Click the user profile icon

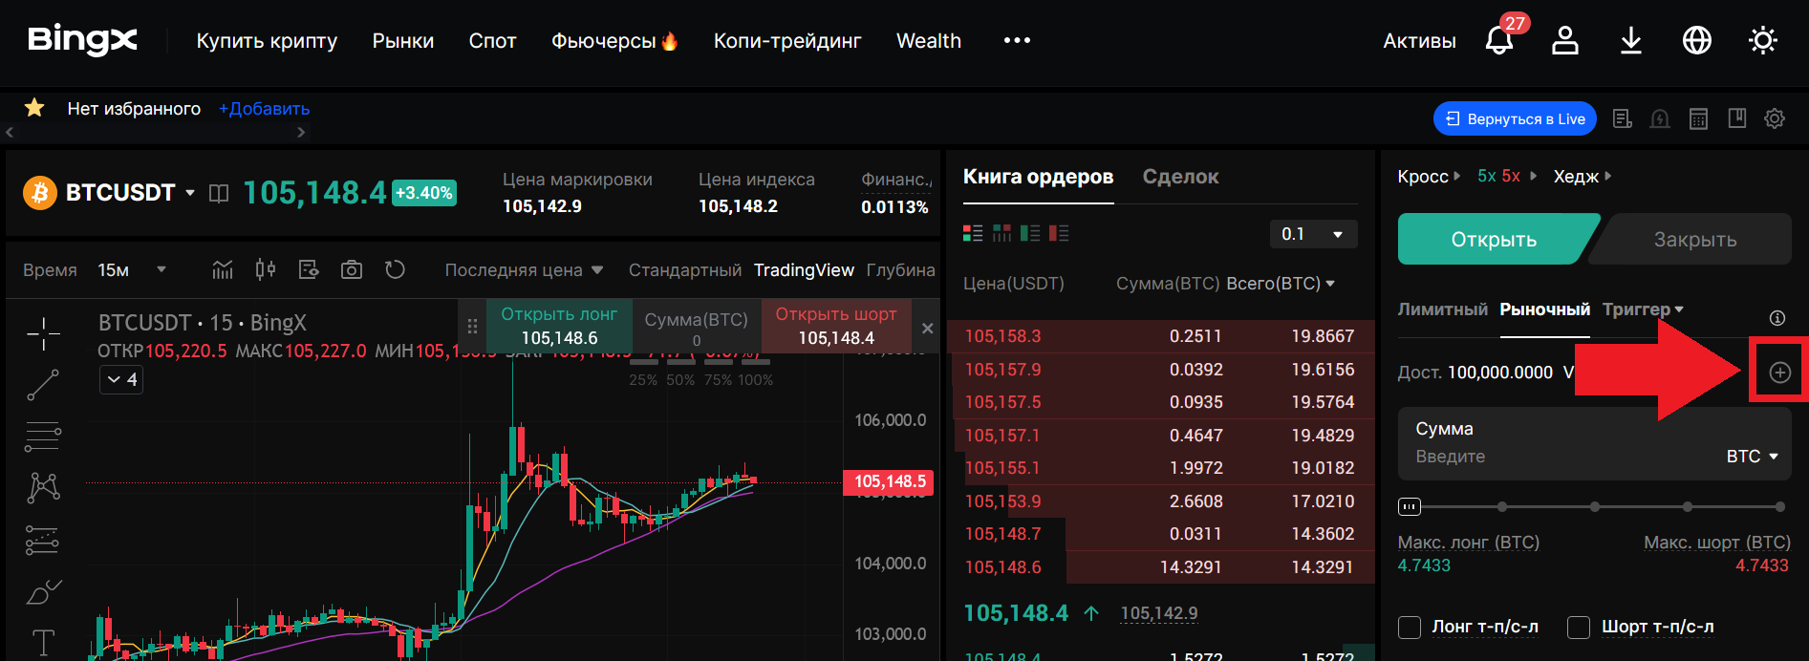[x=1564, y=40]
